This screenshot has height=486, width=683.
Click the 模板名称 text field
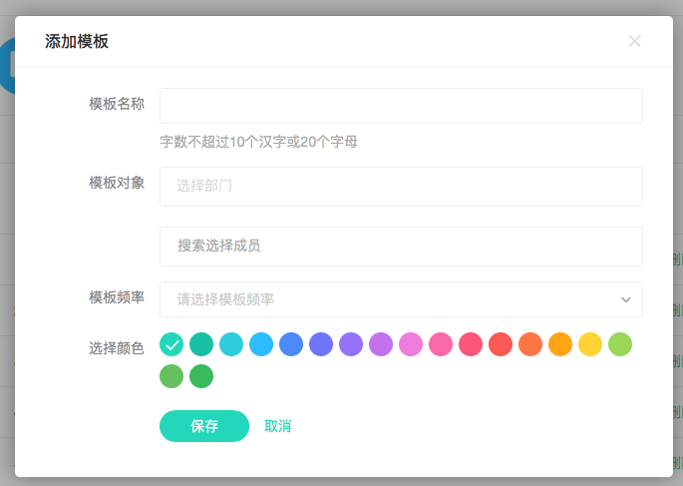point(401,106)
